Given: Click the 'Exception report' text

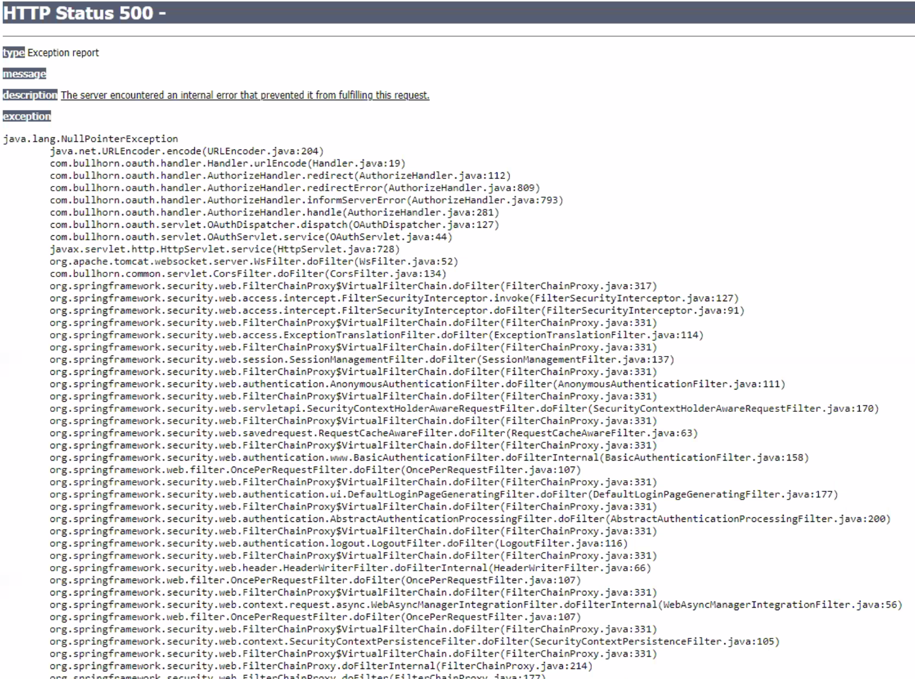Looking at the screenshot, I should [63, 53].
